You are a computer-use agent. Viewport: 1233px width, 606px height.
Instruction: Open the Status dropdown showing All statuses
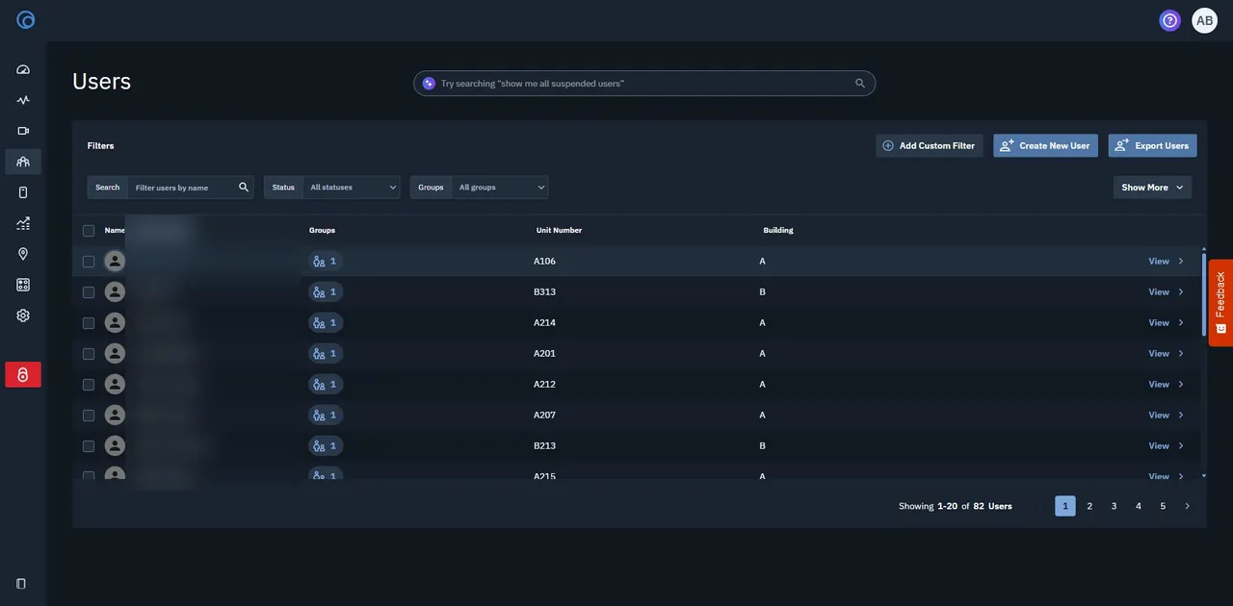click(352, 188)
